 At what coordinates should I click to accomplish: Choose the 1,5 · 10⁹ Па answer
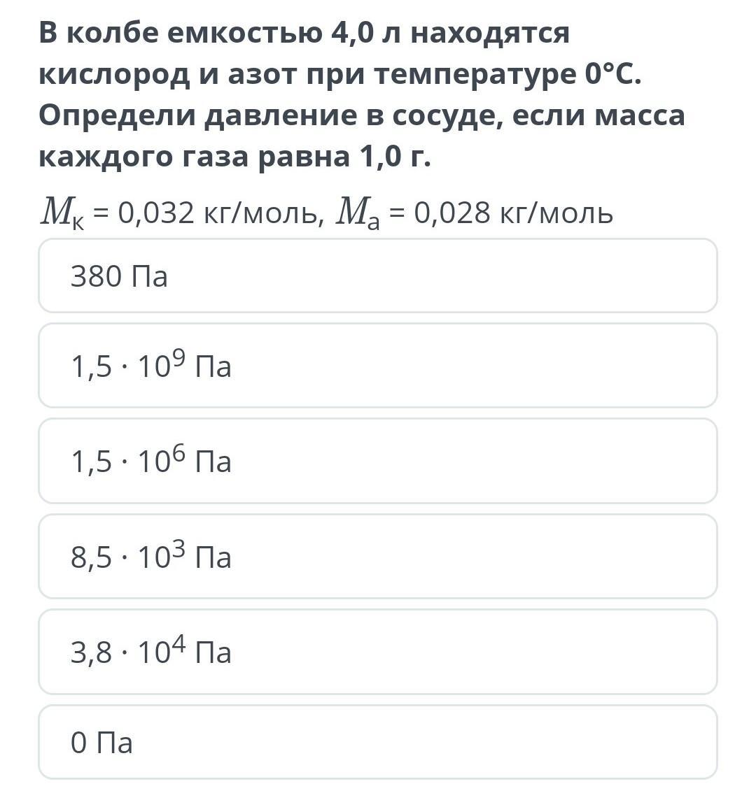click(x=377, y=366)
